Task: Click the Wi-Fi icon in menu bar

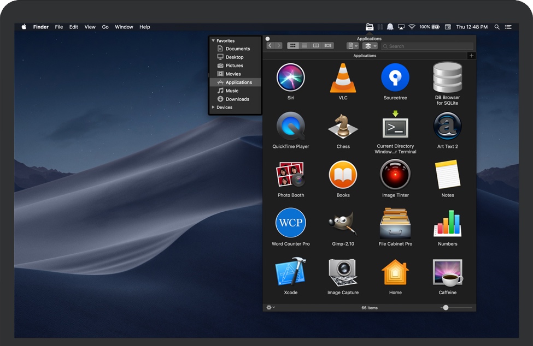Action: (412, 27)
